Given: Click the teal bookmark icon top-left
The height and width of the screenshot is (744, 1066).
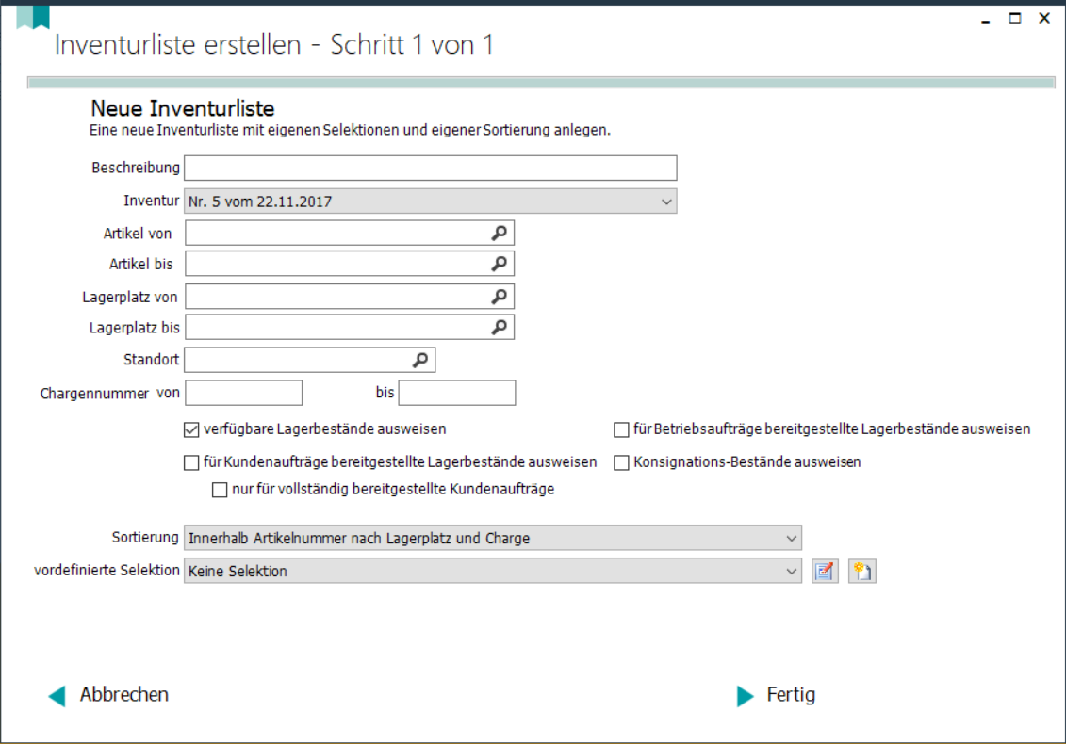Looking at the screenshot, I should pyautogui.click(x=33, y=17).
